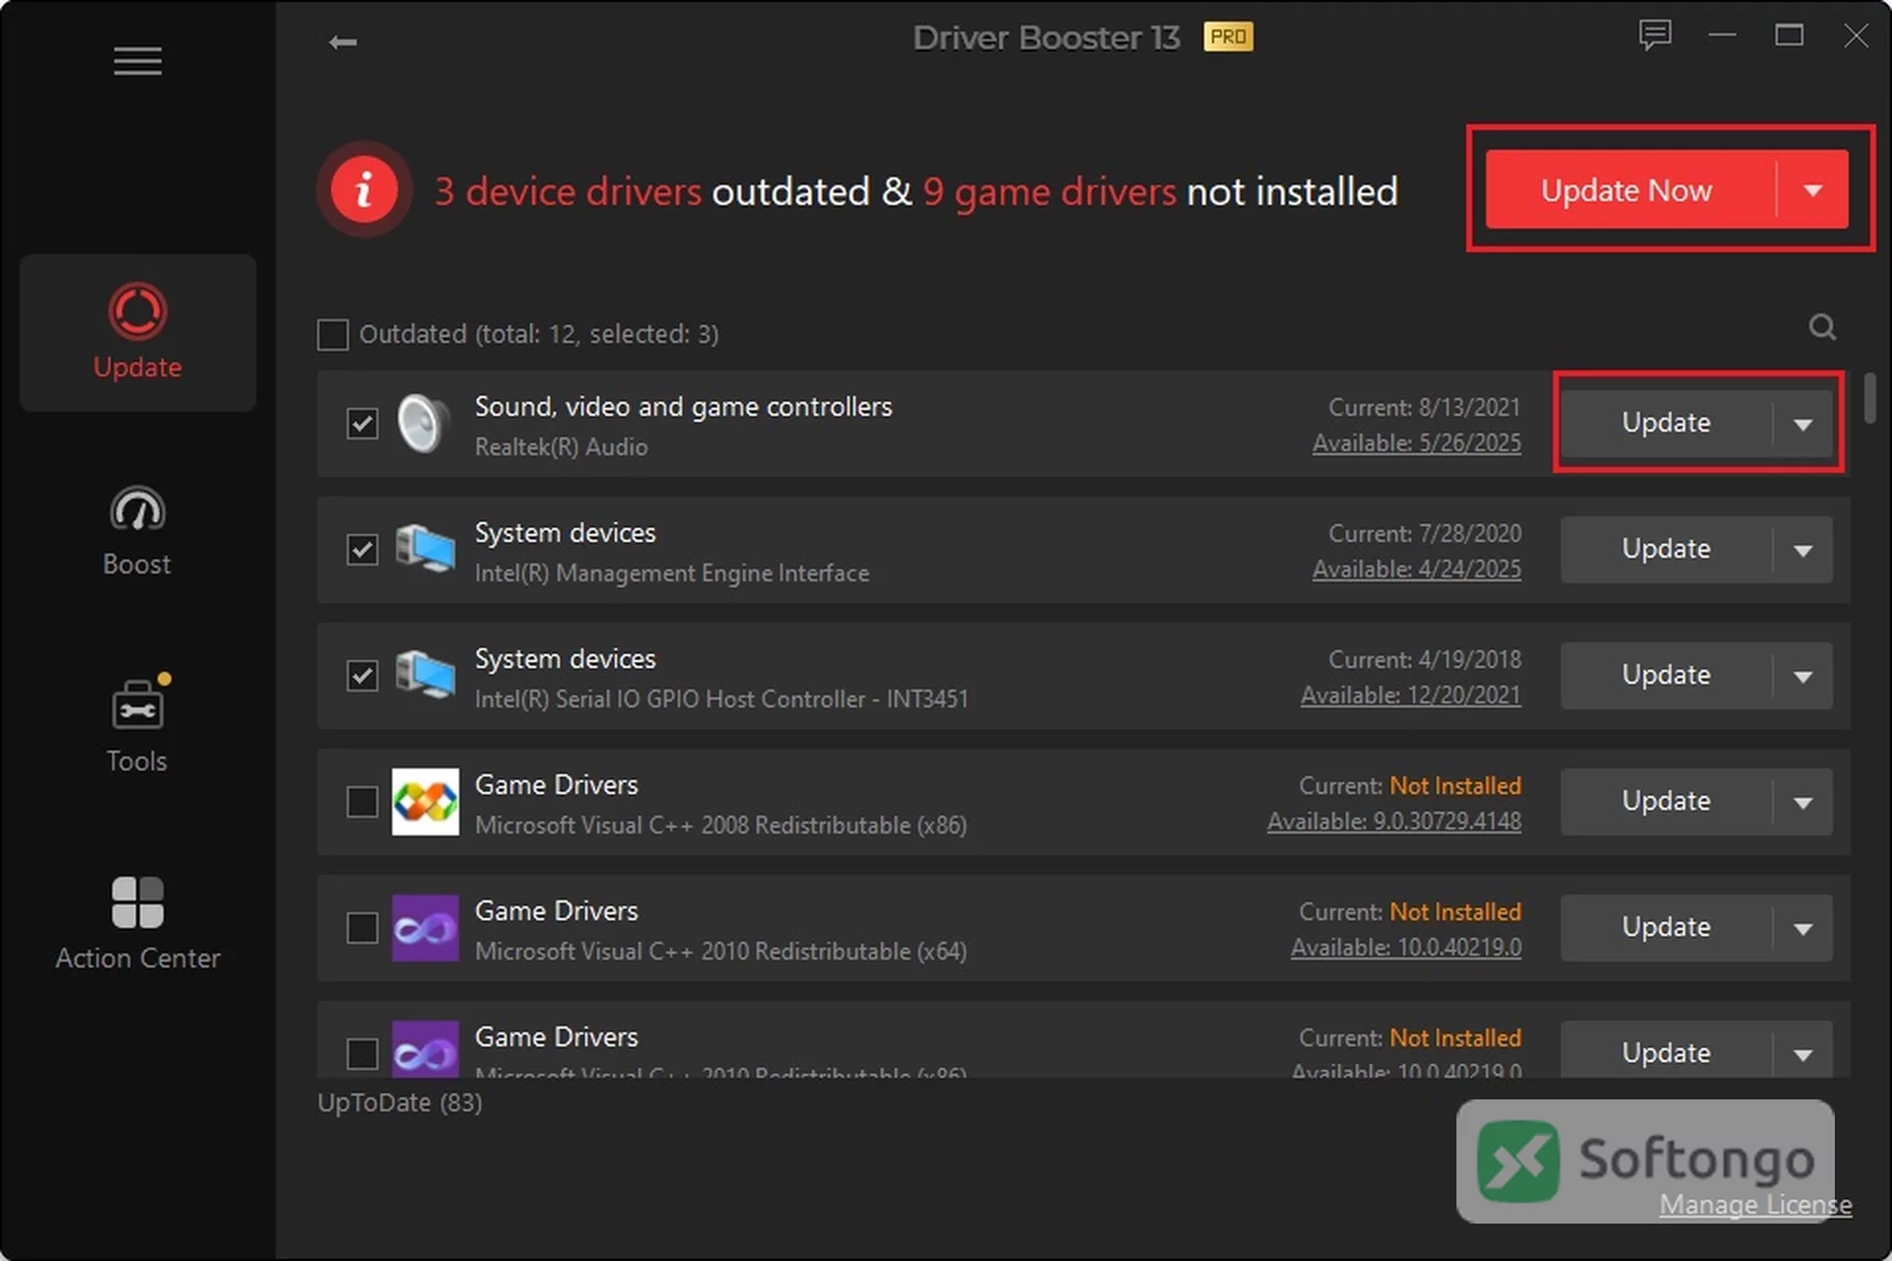Click the Realtek Audio speaker icon
The height and width of the screenshot is (1261, 1892).
tap(424, 424)
